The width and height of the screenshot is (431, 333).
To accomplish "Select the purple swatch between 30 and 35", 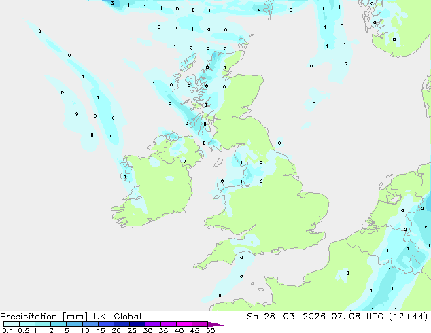I will coord(152,324).
